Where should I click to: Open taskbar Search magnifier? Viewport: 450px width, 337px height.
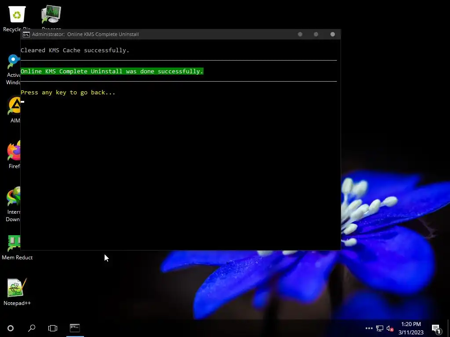pyautogui.click(x=32, y=328)
